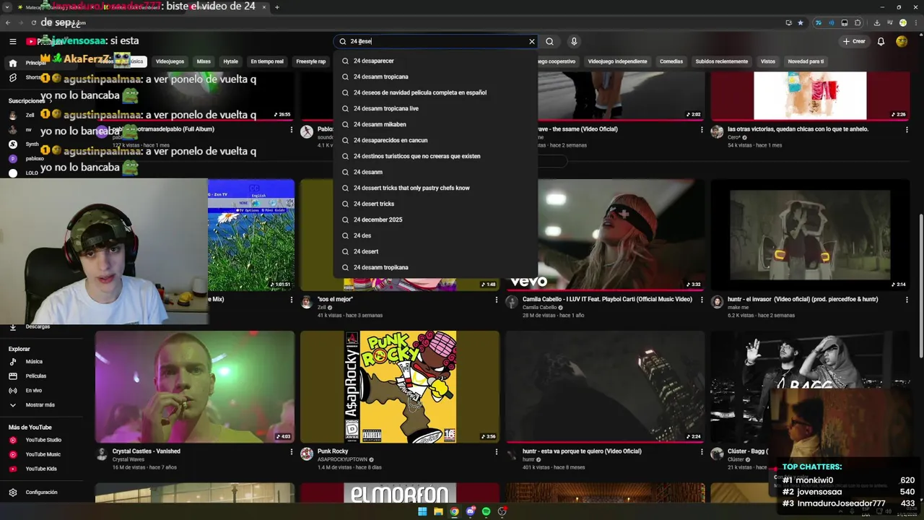This screenshot has height=520, width=924.
Task: Select the Videojuegos filter chip
Action: point(170,61)
